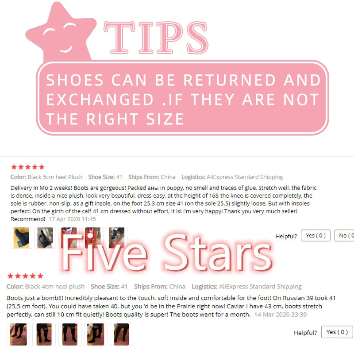Open second review's fifth photo thumbnail
The width and height of the screenshot is (354, 354).
point(121,335)
